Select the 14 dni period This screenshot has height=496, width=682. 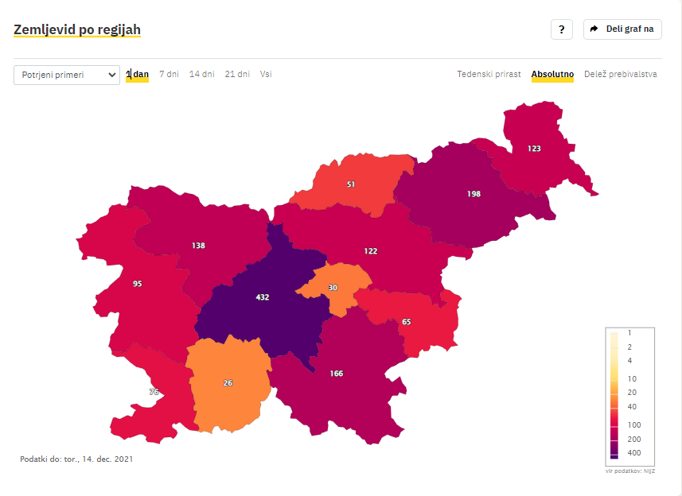click(x=202, y=74)
